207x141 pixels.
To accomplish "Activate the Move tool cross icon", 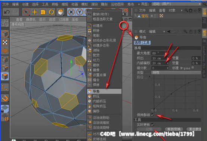I will click(x=35, y=12).
